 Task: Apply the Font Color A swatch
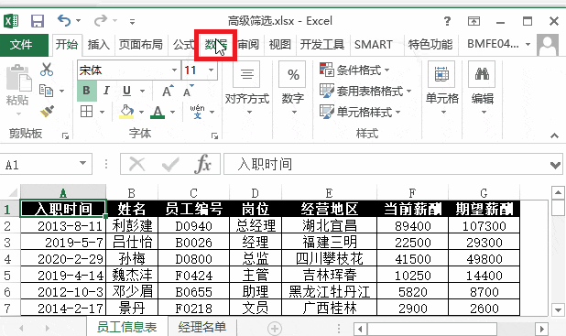[x=158, y=112]
